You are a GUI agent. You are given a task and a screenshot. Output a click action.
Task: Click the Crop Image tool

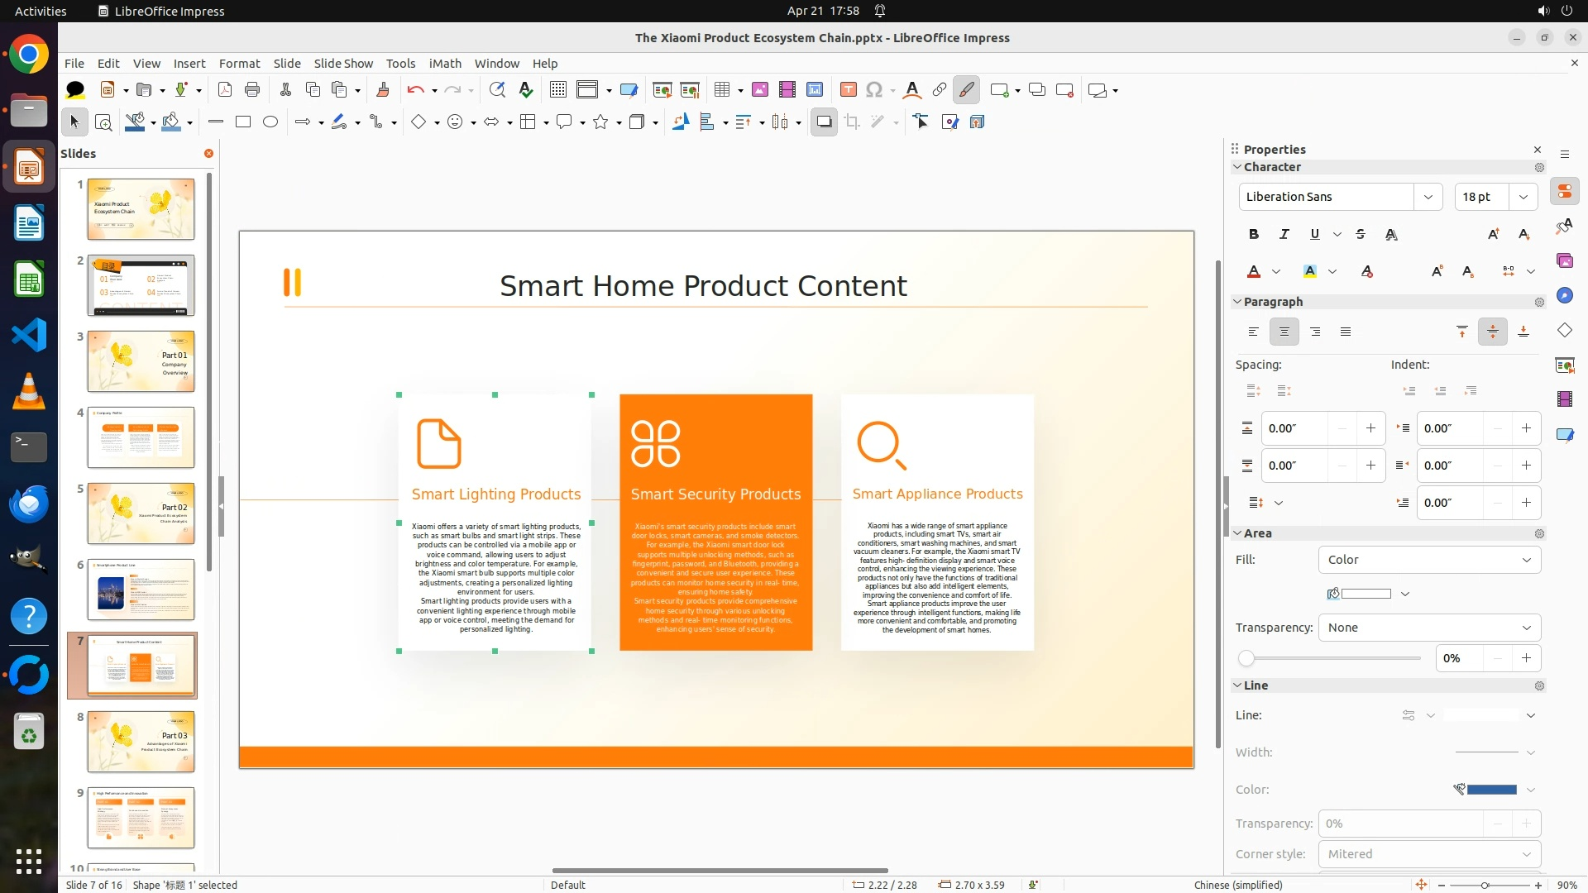click(x=852, y=122)
